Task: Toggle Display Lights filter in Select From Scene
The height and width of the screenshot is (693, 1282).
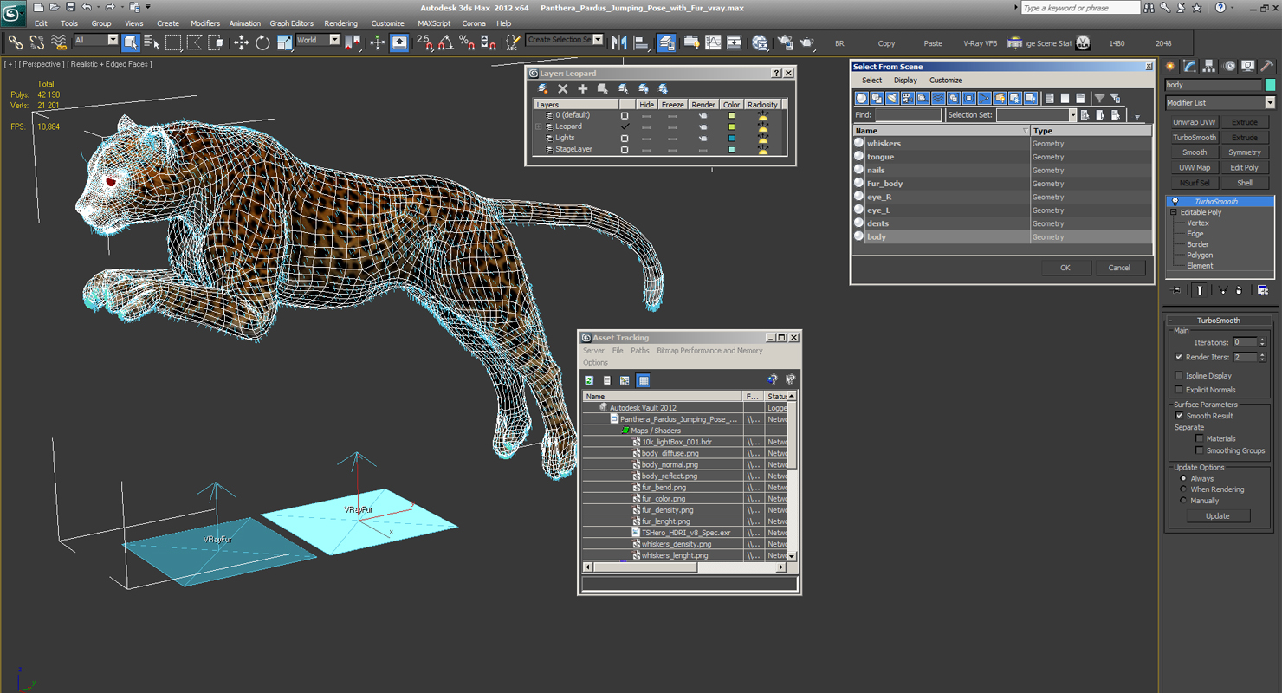Action: click(x=891, y=98)
